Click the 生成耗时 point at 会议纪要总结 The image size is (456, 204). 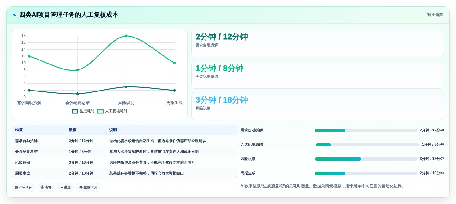tap(77, 94)
